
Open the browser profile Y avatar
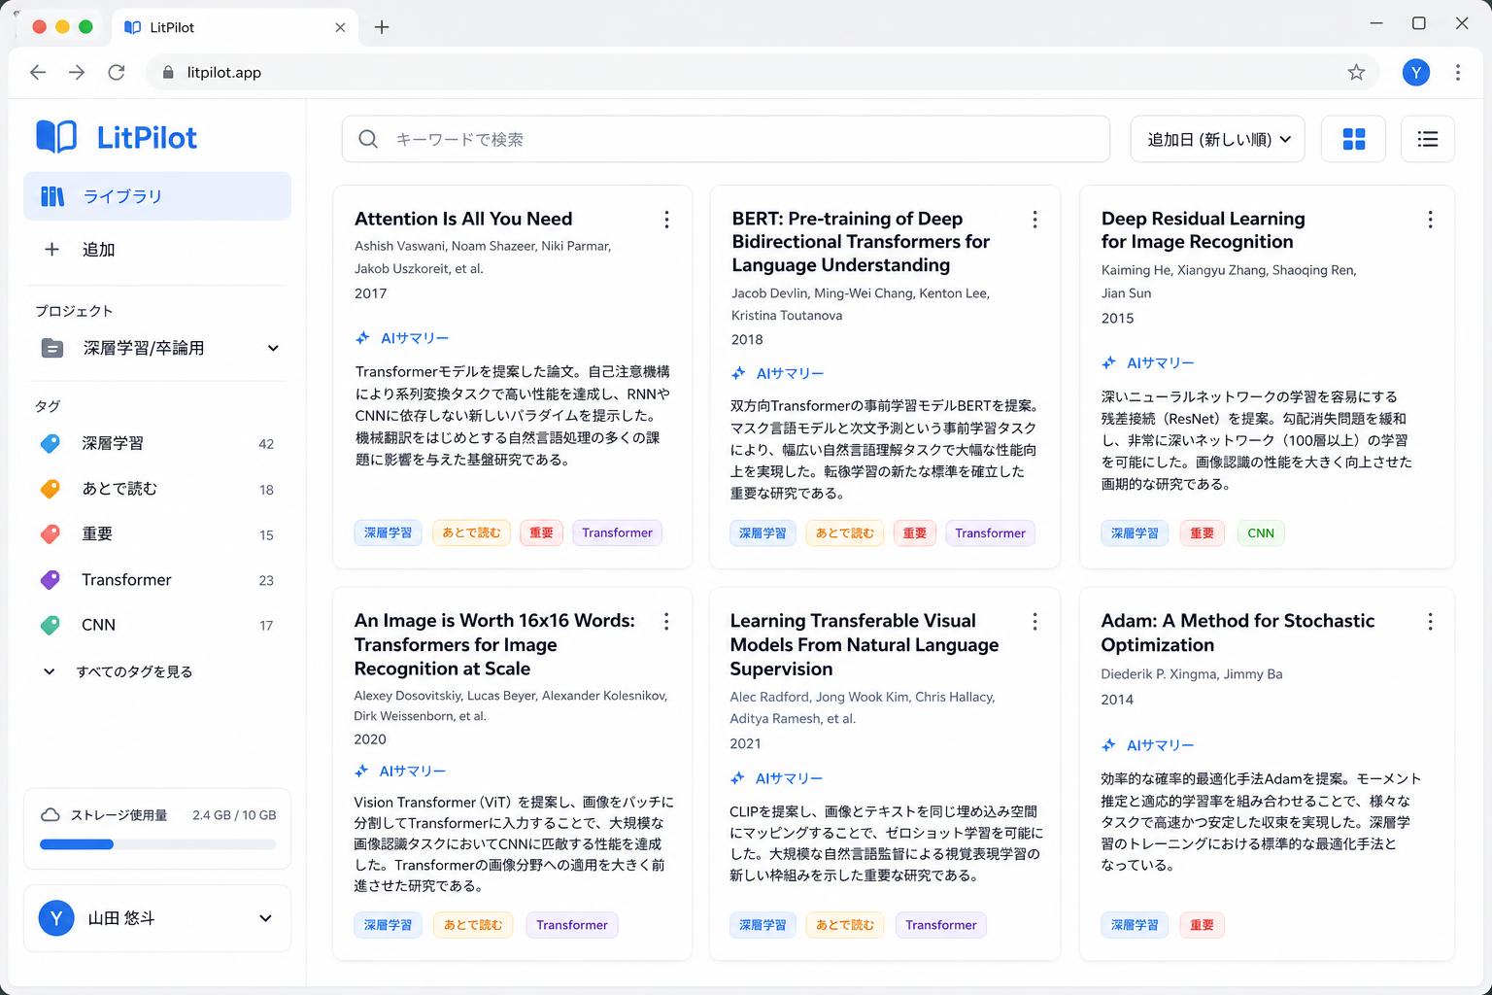tap(1416, 72)
